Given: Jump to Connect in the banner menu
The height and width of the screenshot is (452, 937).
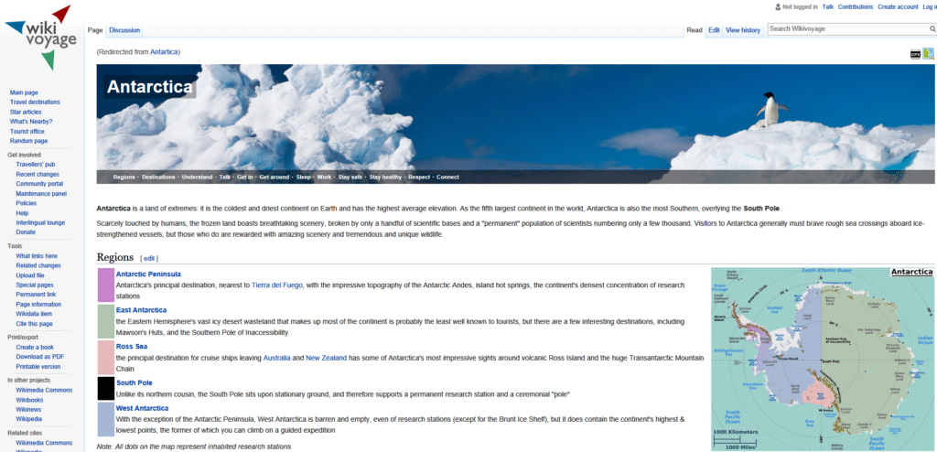Looking at the screenshot, I should (x=447, y=177).
